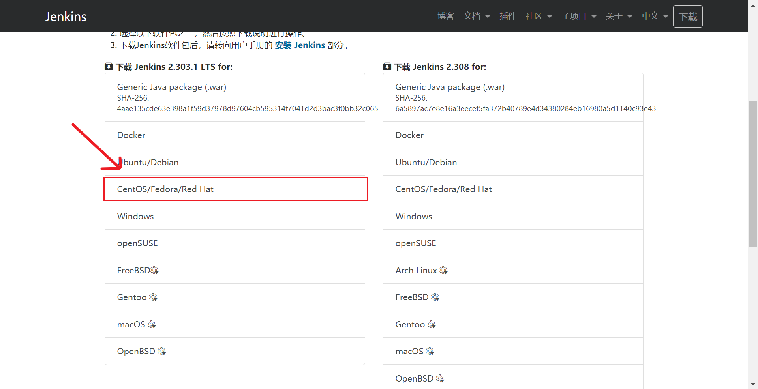
Task: Select Ubuntu/Debian under Jenkins 2.308
Action: (x=513, y=162)
